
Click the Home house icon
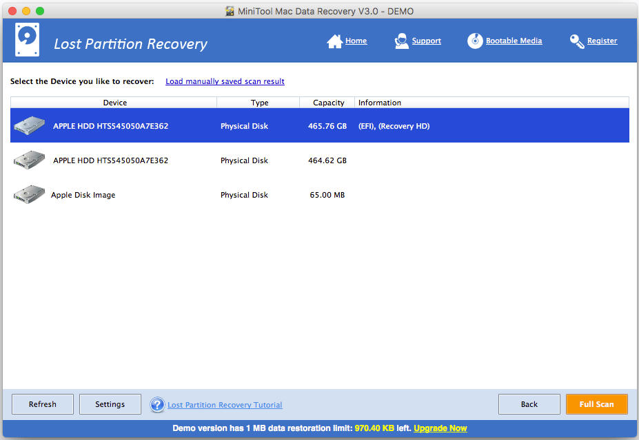(334, 41)
